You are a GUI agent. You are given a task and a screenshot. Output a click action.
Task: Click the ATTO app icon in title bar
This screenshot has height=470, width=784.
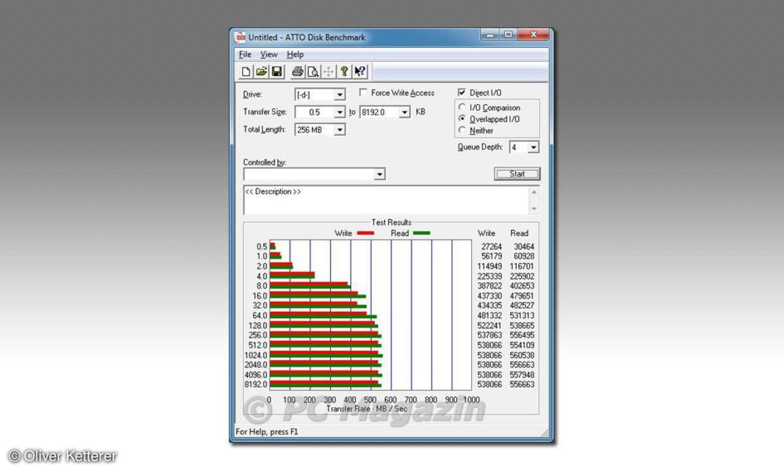[240, 37]
